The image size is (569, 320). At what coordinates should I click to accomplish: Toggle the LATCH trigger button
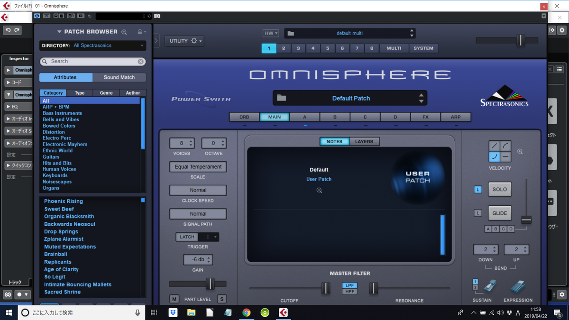point(187,237)
